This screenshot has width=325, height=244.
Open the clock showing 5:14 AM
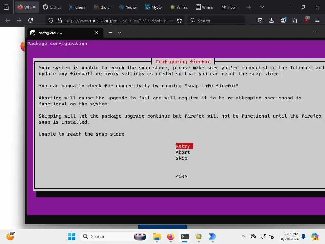[x=289, y=236]
